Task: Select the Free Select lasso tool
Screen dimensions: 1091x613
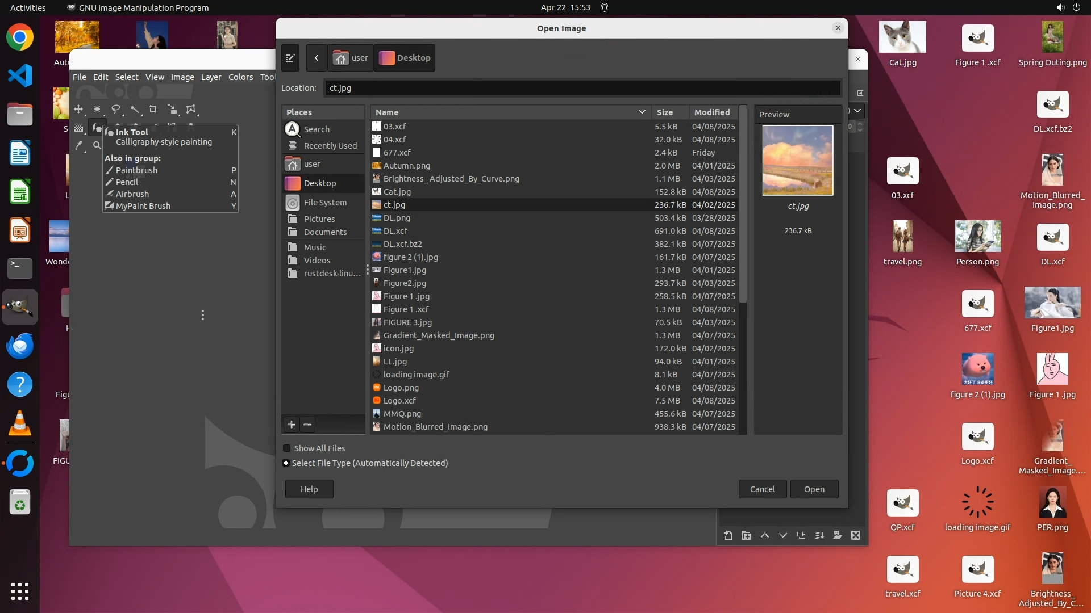Action: point(116,109)
